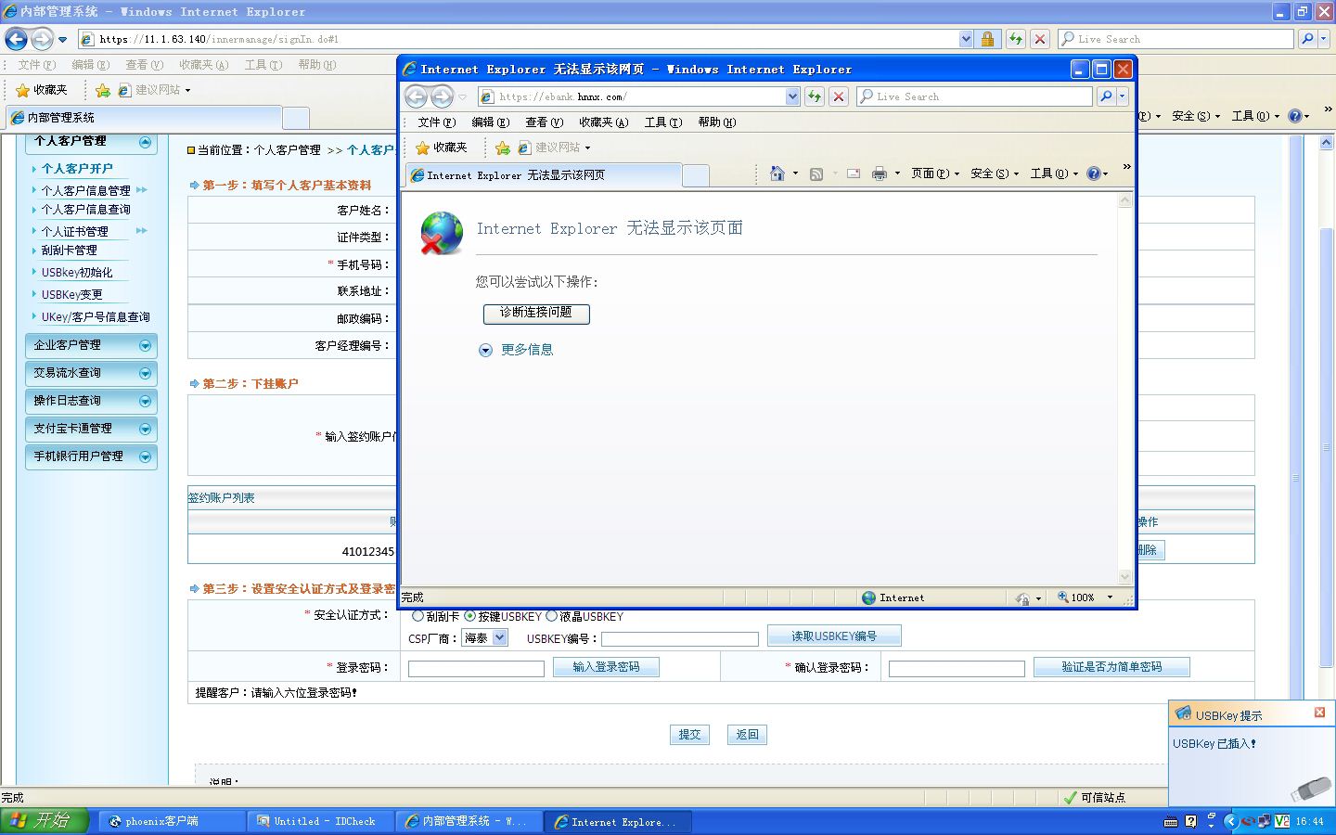
Task: Click the 诊断连接问题 button
Action: coord(536,313)
